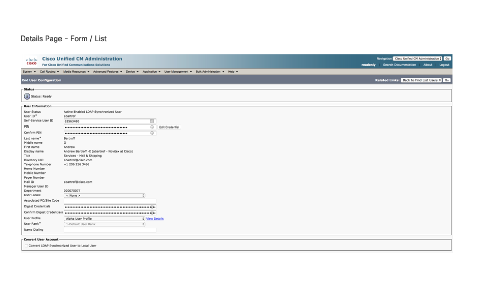Click the About link
This screenshot has width=484, height=302.
tap(428, 65)
